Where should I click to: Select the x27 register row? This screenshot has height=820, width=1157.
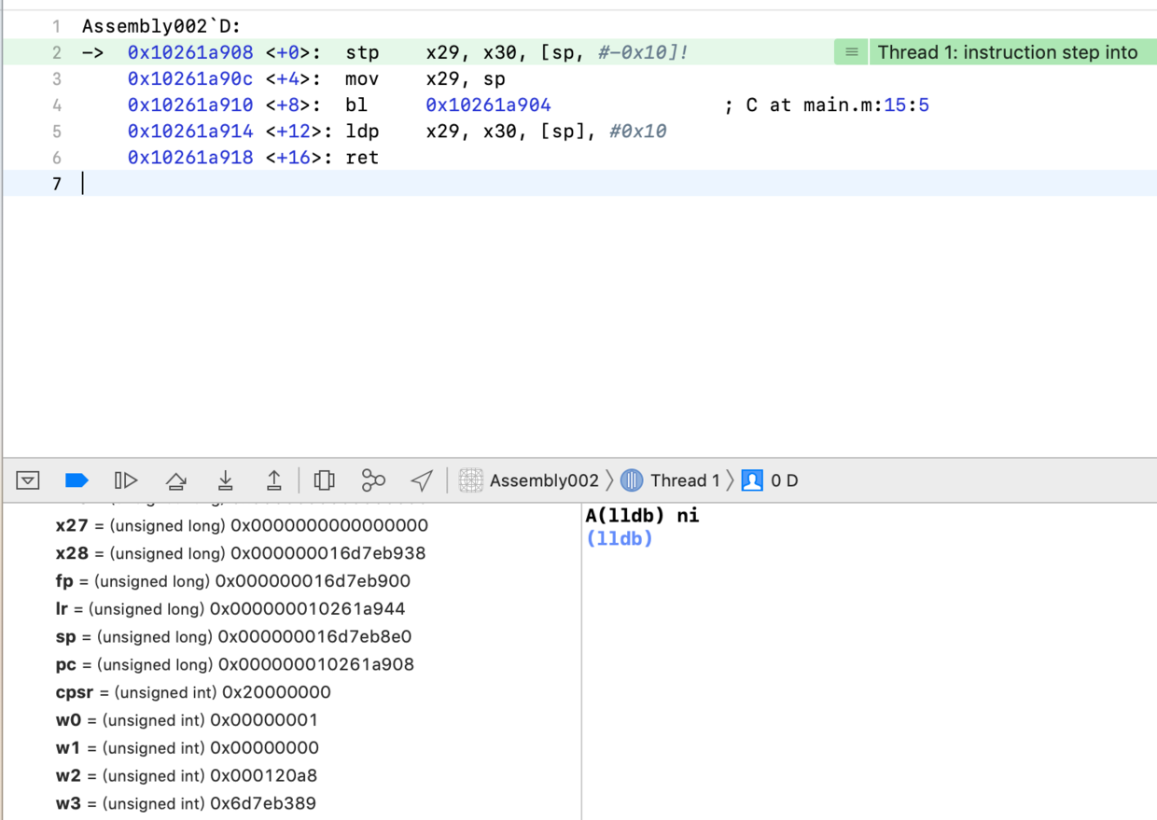pos(242,525)
